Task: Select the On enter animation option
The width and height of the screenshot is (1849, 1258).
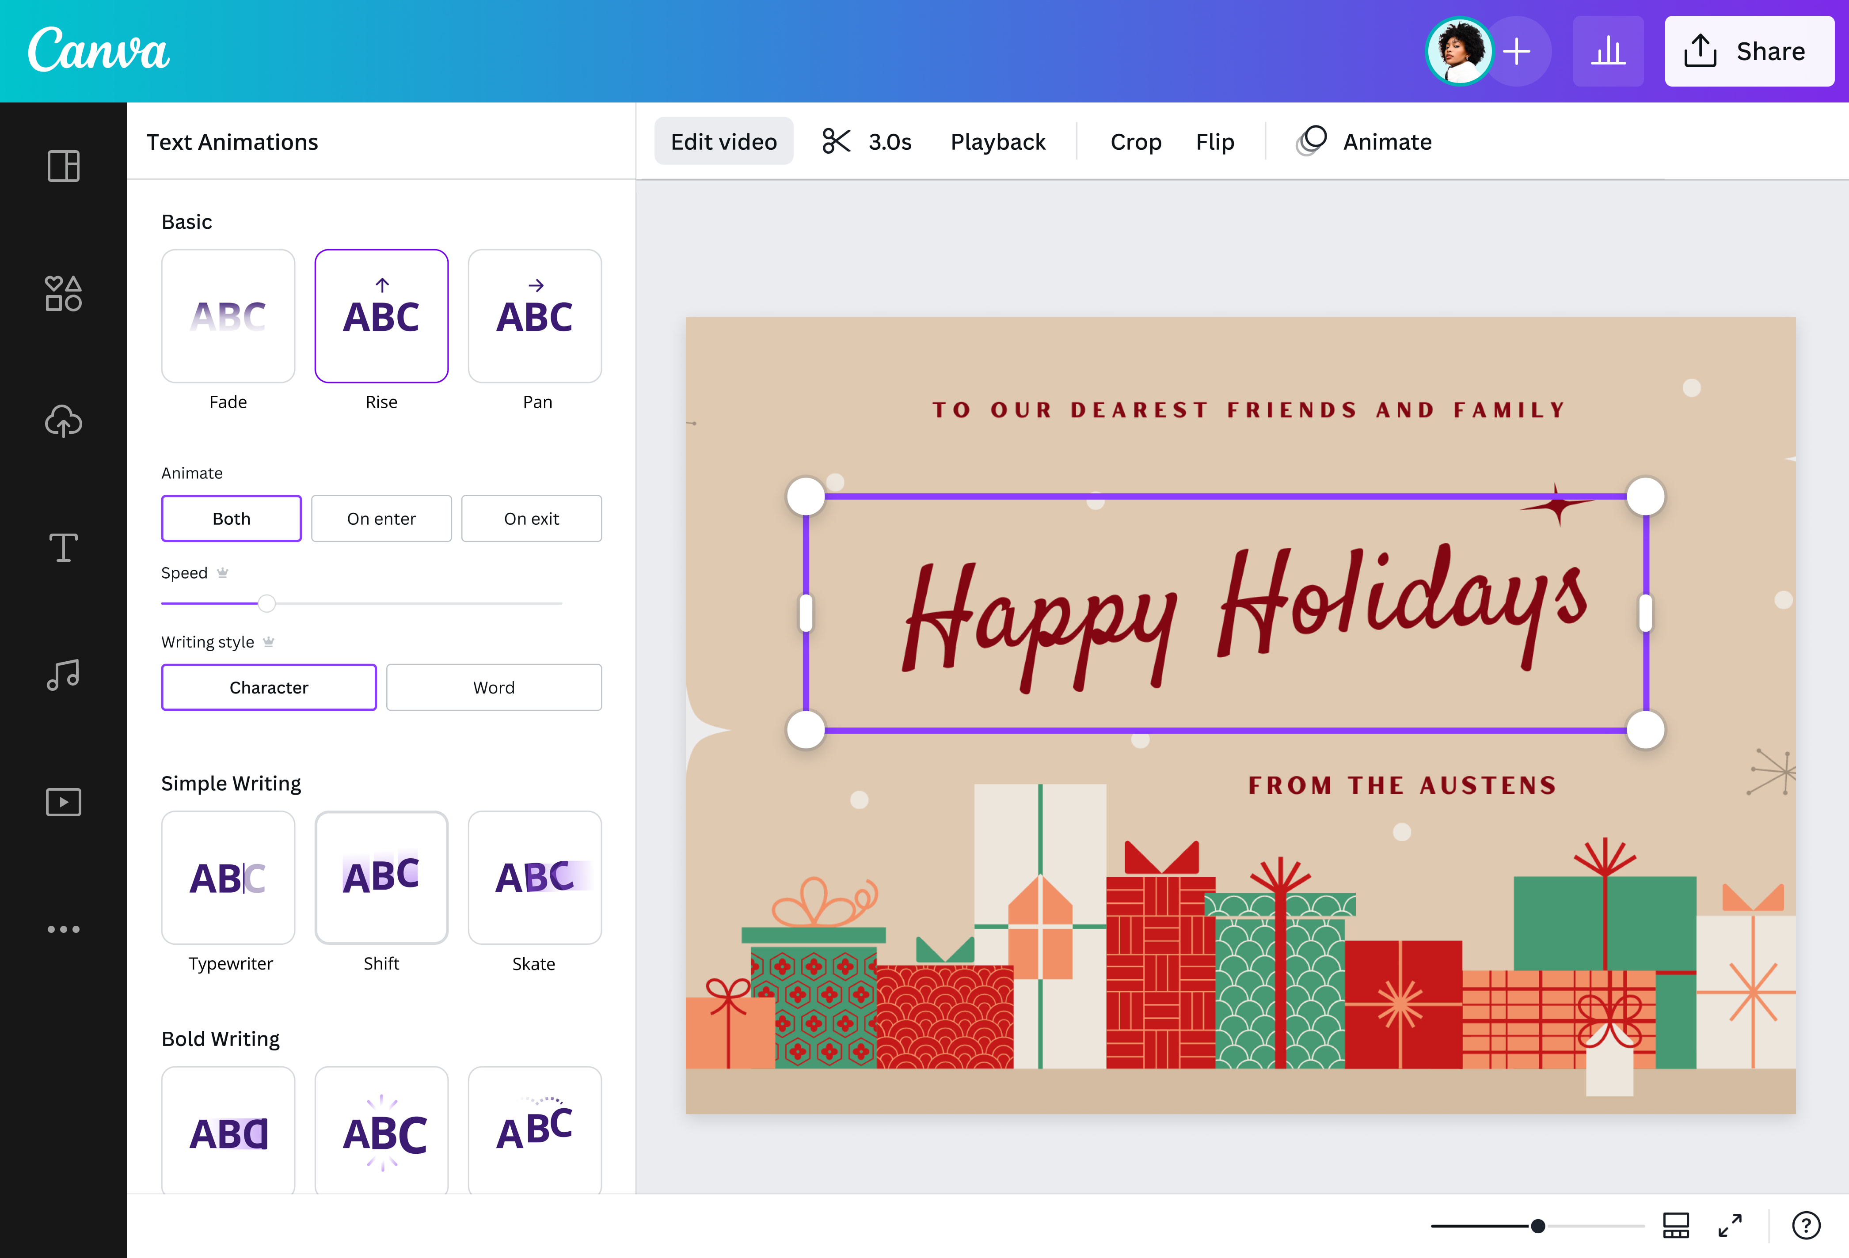Action: tap(381, 518)
